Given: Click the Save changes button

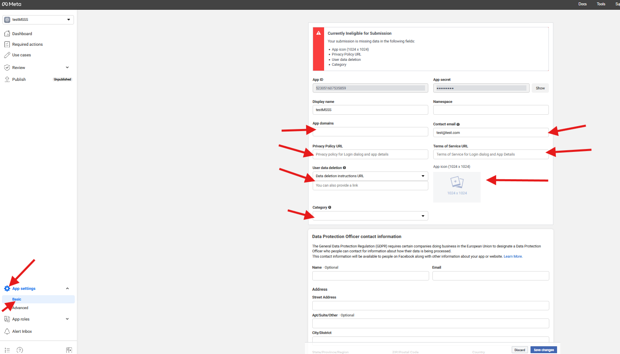Looking at the screenshot, I should (x=544, y=350).
